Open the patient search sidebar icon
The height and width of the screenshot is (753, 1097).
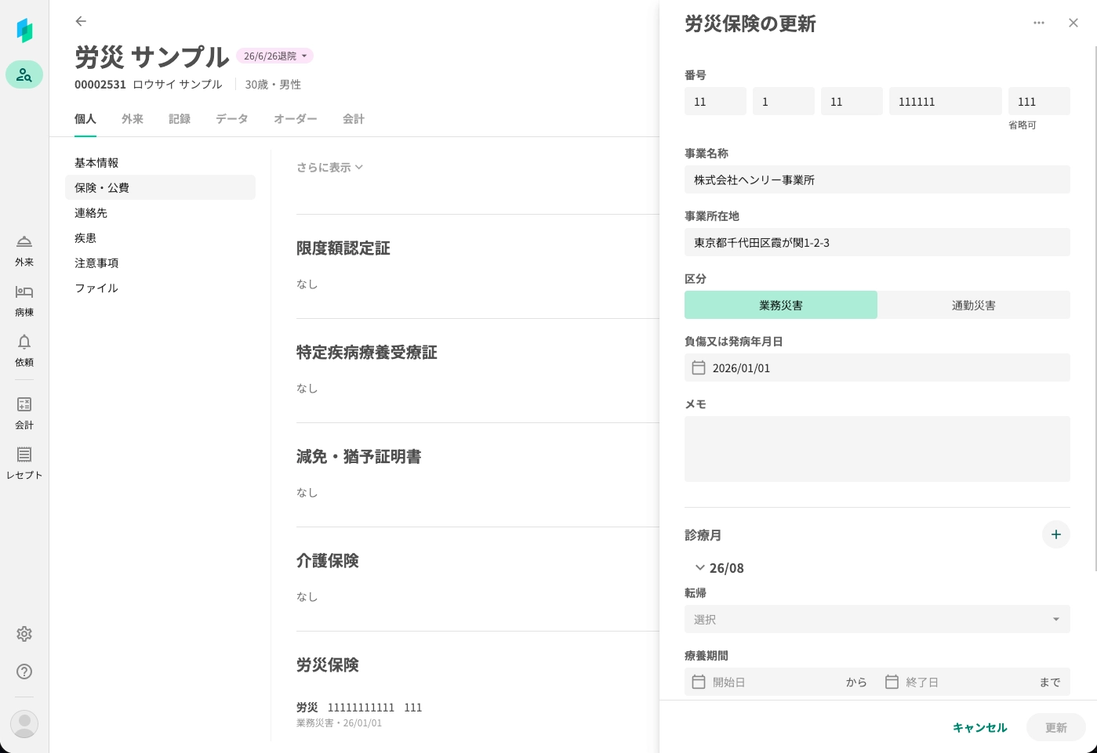point(24,74)
